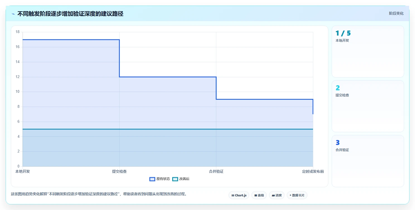Screen dimensions: 415x210
Task: Open the 3 合并验证 card
Action: [368, 161]
